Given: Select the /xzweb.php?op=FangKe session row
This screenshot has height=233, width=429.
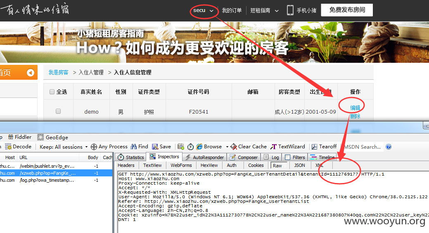Looking at the screenshot, I should point(56,173).
